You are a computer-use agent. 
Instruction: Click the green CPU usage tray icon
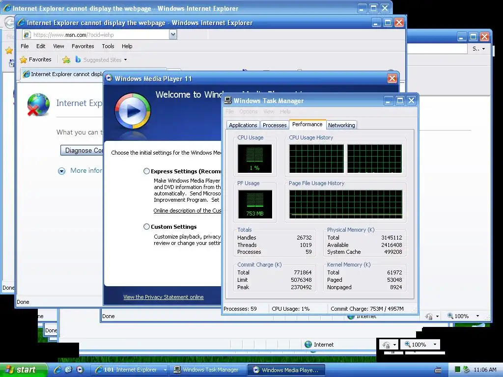[458, 370]
